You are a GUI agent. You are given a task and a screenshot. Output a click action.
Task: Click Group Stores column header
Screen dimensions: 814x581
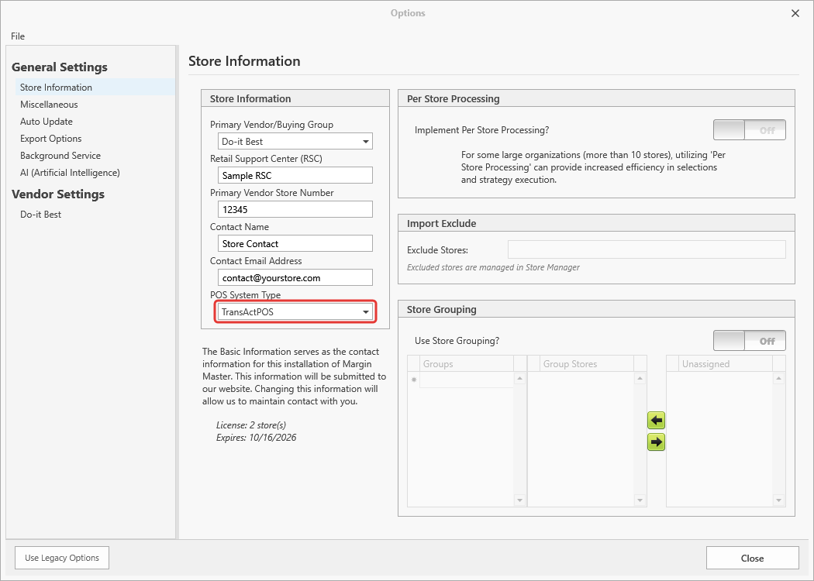(587, 363)
